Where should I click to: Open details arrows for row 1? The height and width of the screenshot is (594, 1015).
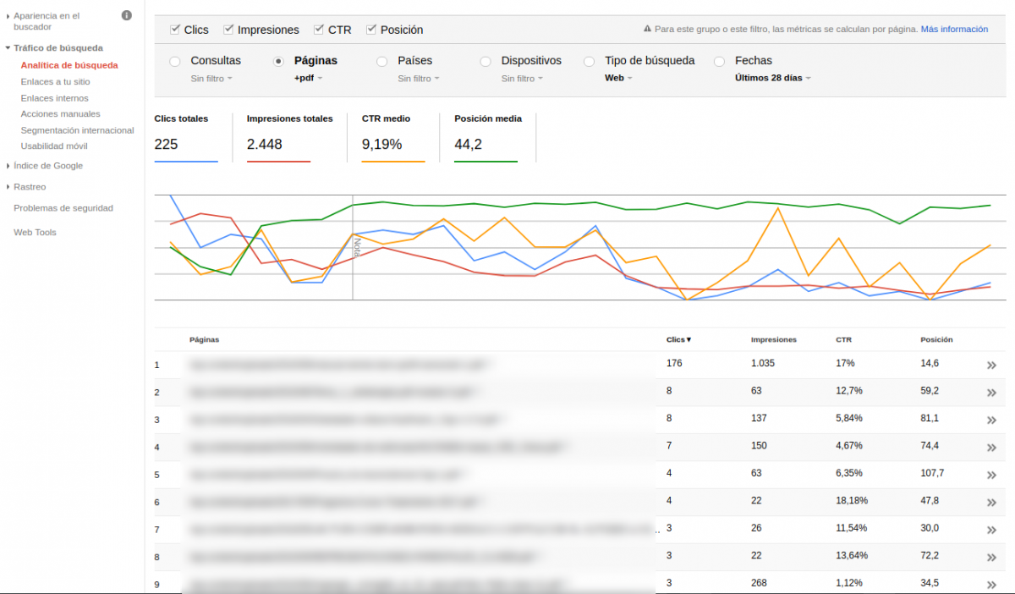(x=991, y=366)
